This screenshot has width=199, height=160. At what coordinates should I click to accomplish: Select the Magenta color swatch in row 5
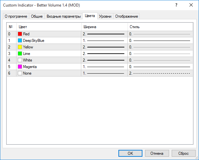pos(20,67)
